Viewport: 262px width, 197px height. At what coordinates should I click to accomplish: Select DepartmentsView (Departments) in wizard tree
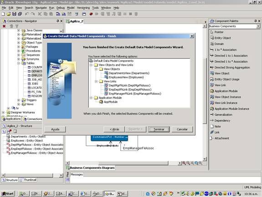pyautogui.click(x=127, y=73)
